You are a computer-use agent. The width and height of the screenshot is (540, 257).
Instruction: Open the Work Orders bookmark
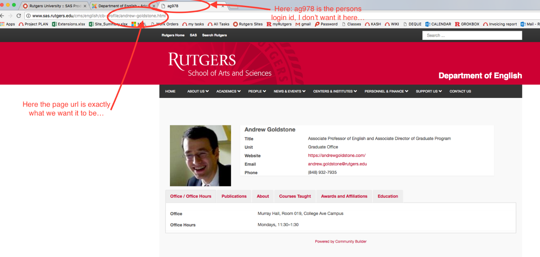click(x=165, y=24)
